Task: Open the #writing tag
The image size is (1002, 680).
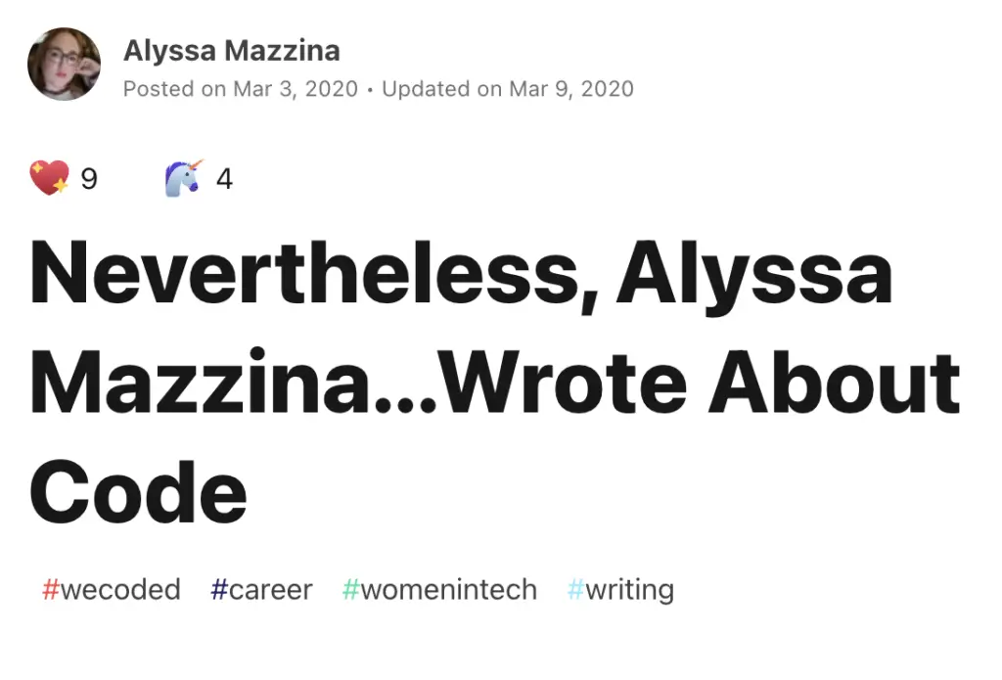Action: pos(620,589)
